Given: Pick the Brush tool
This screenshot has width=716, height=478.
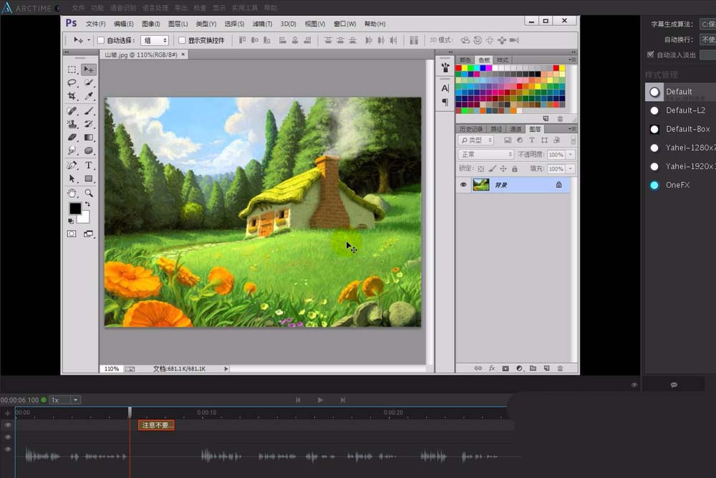Looking at the screenshot, I should pyautogui.click(x=89, y=110).
